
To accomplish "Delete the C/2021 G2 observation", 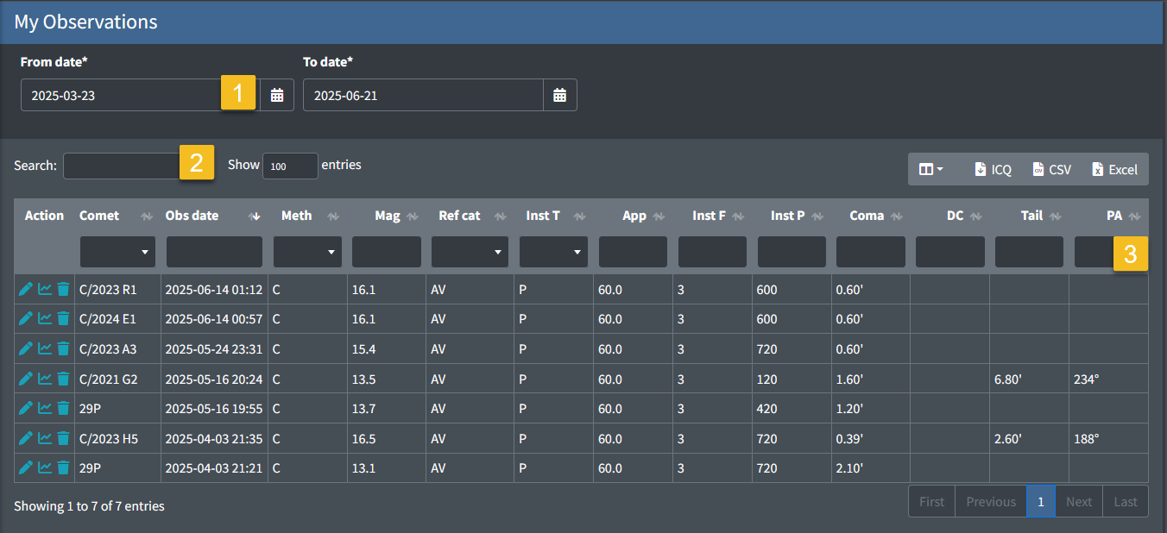I will [x=63, y=379].
